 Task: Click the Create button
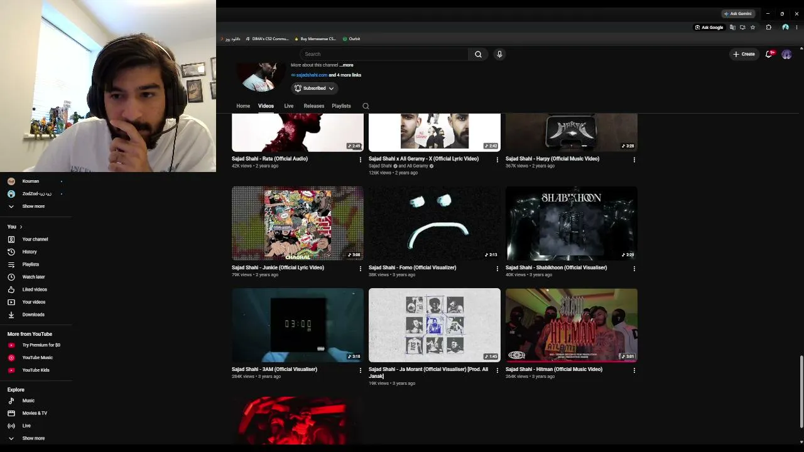click(x=744, y=54)
